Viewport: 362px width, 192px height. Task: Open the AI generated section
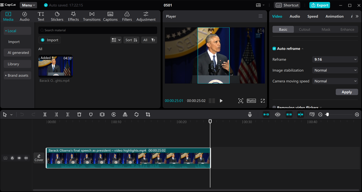[18, 53]
